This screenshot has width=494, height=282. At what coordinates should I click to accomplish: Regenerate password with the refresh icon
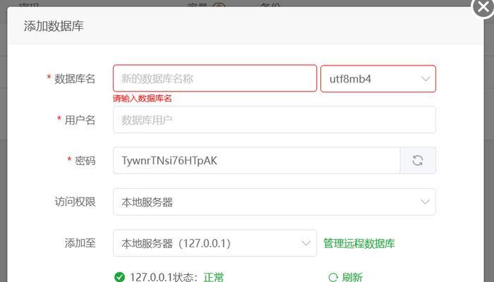click(x=418, y=161)
